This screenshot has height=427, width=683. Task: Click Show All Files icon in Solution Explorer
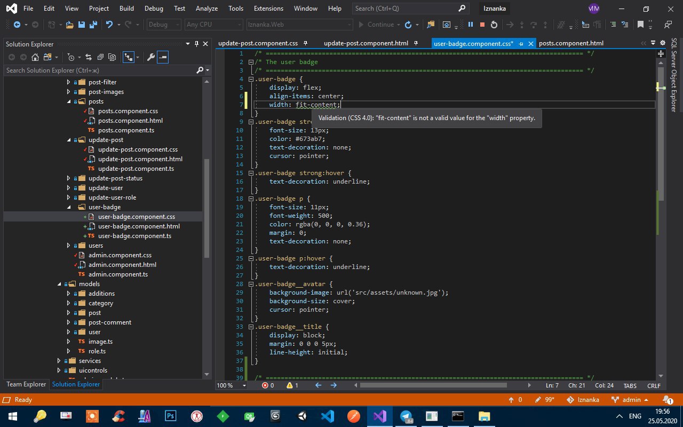[x=112, y=57]
